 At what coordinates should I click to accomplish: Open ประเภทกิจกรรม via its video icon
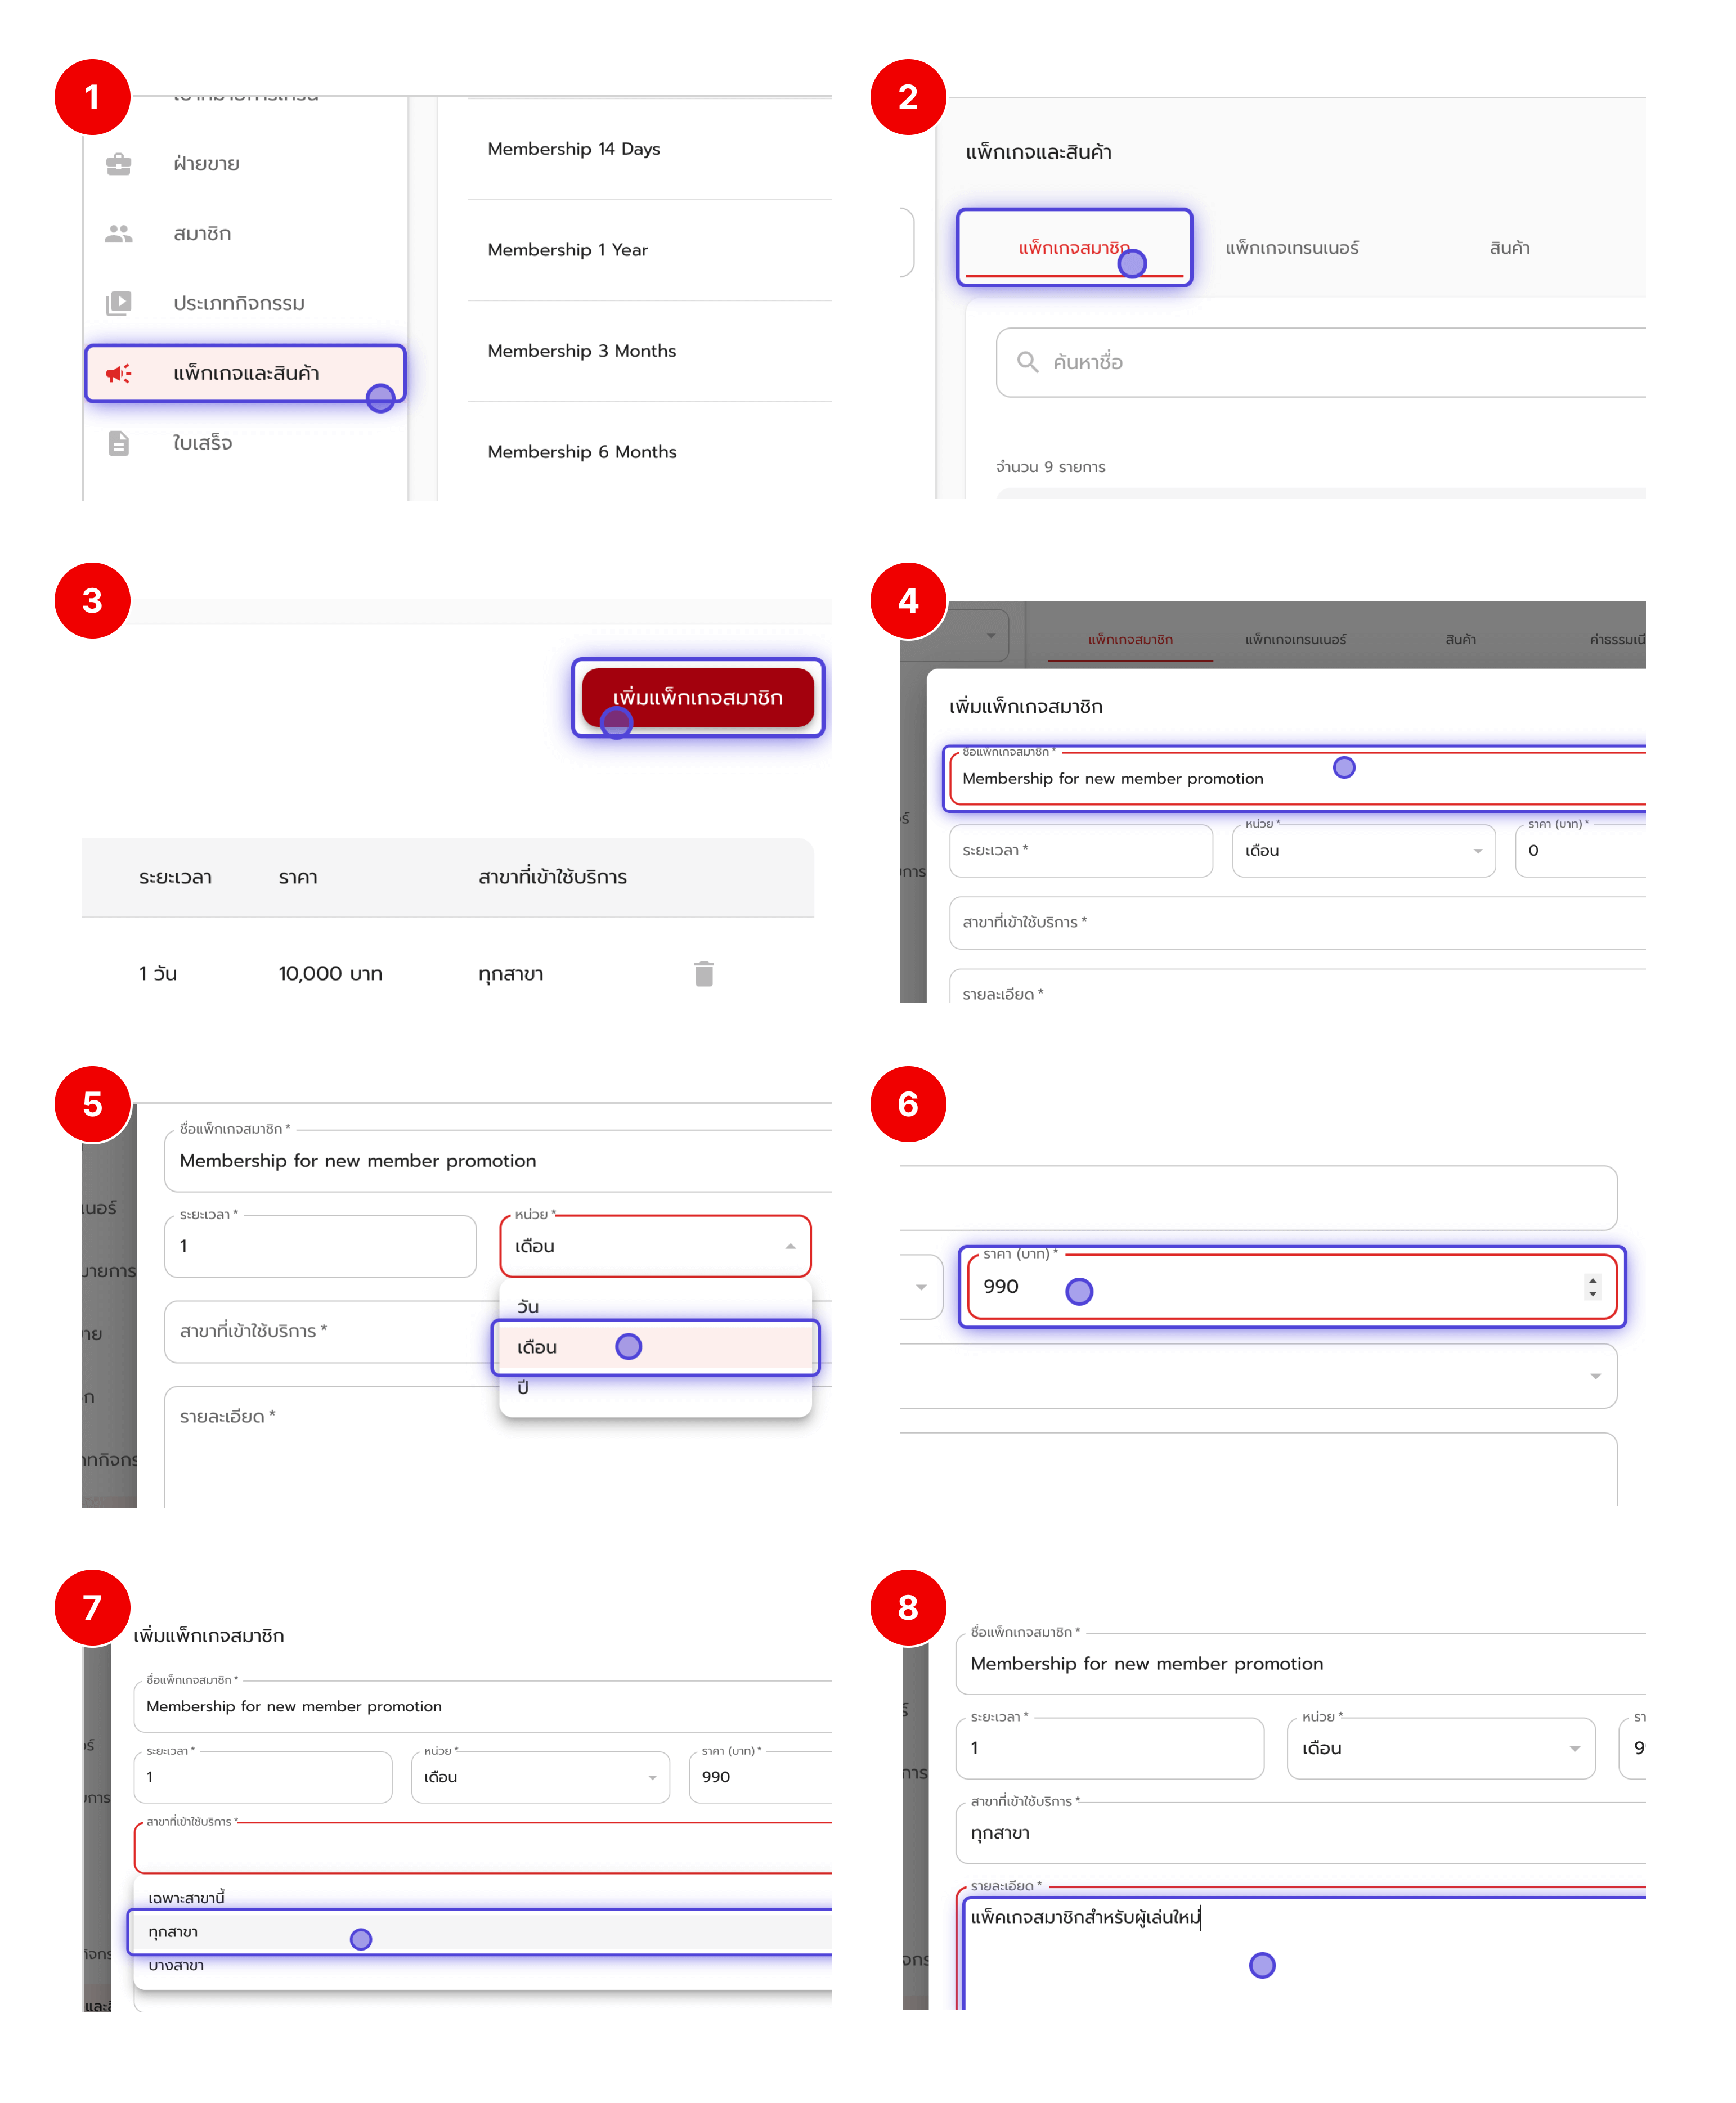pos(119,303)
